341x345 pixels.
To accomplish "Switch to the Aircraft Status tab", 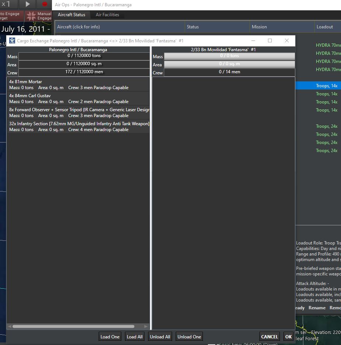I will pos(72,15).
